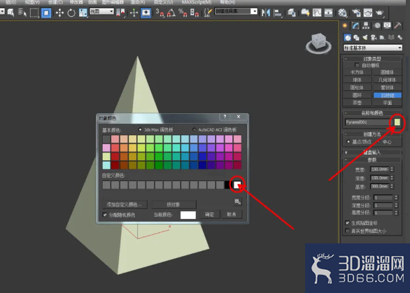Select the Move tool in main toolbar
Image resolution: width=410 pixels, height=293 pixels.
tap(59, 13)
